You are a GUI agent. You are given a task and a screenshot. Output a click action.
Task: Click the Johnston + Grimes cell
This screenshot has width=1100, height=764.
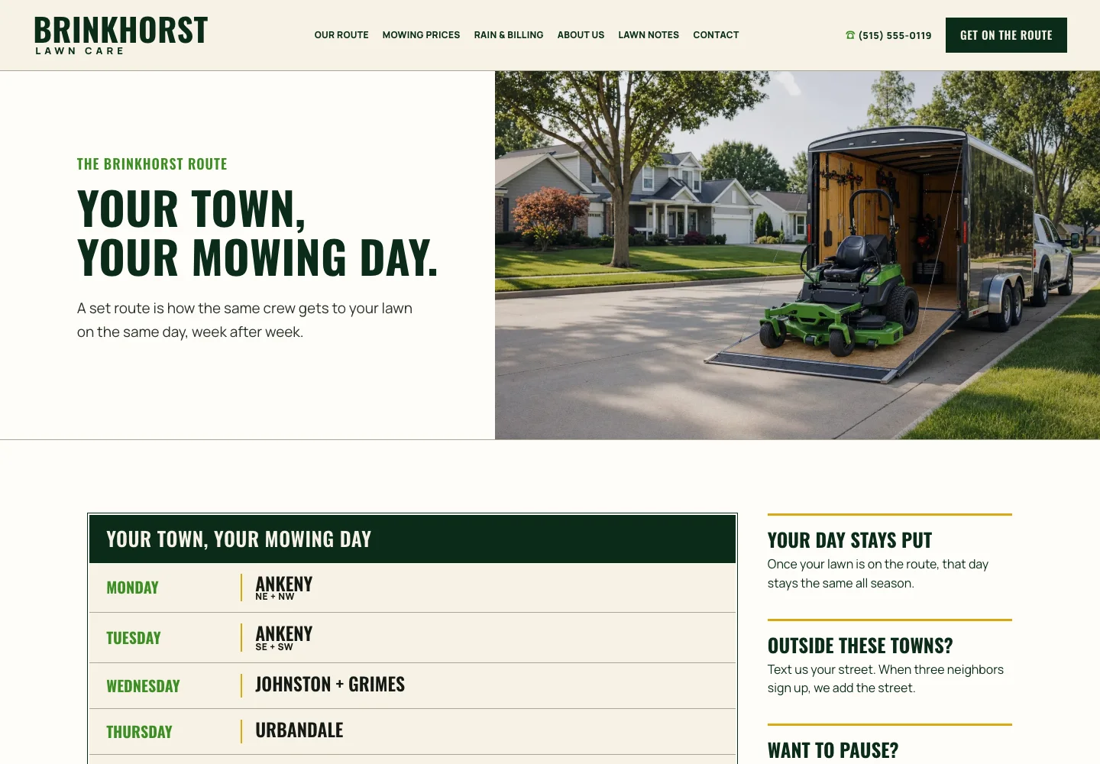click(330, 685)
